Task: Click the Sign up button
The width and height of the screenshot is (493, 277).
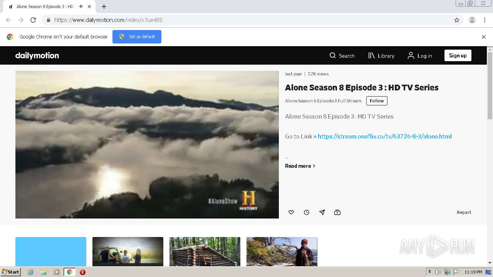Action: (458, 55)
